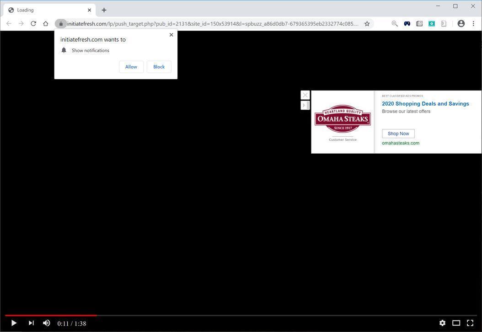Dismiss the notification permission popup

[171, 35]
